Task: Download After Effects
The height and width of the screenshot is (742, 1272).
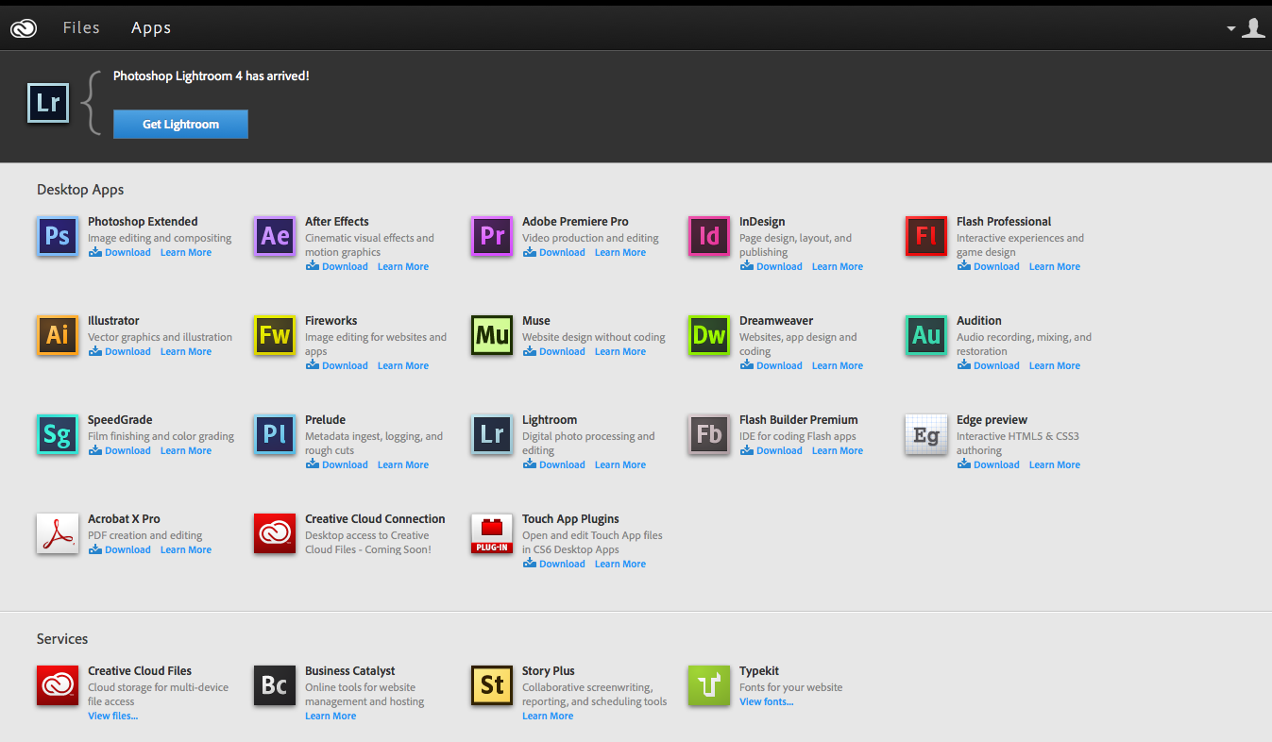Action: coord(337,266)
